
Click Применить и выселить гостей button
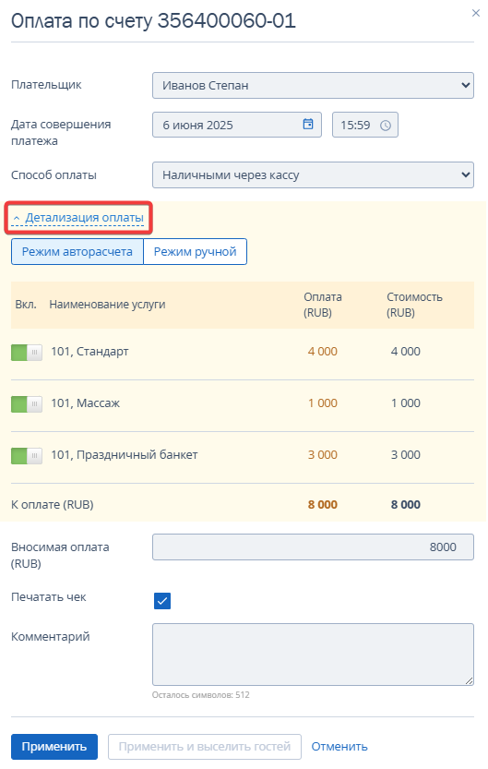point(205,747)
